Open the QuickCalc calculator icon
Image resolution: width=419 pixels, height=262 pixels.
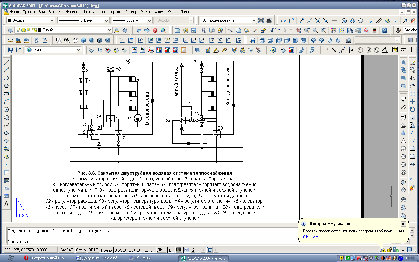click(x=374, y=30)
